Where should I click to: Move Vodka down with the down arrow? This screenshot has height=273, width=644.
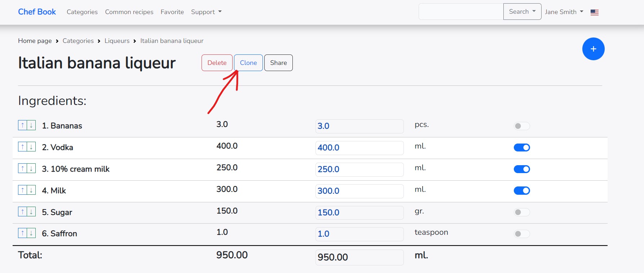(31, 147)
